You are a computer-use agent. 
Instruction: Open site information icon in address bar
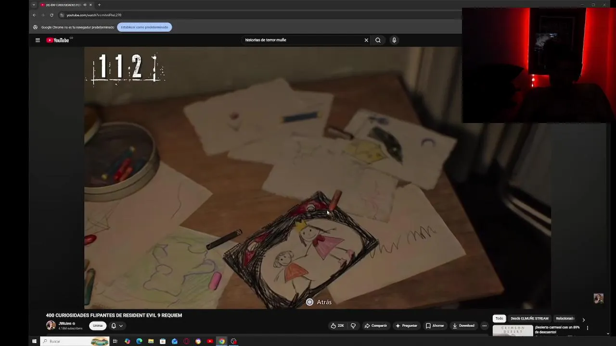[62, 15]
